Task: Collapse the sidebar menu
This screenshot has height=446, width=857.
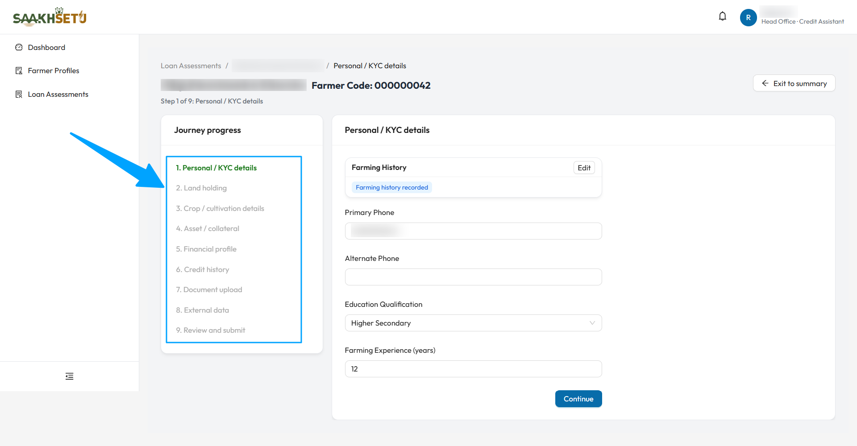Action: (x=69, y=376)
